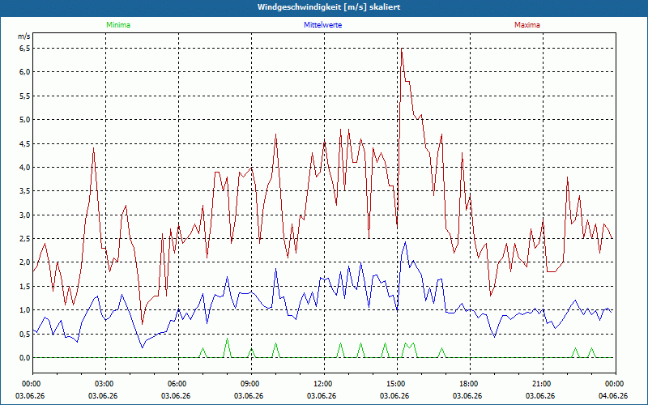Click the 3,5 y-axis value
648x405 pixels.
coord(24,191)
